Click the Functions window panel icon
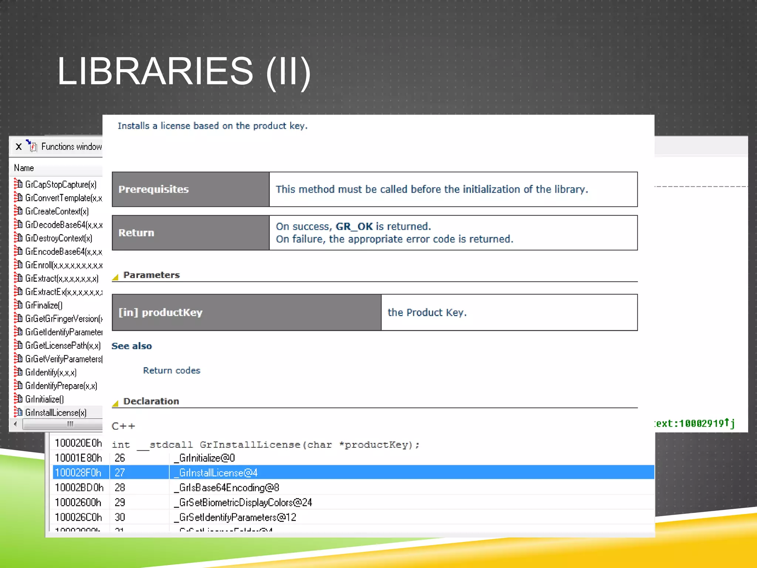The height and width of the screenshot is (568, 757). click(32, 146)
